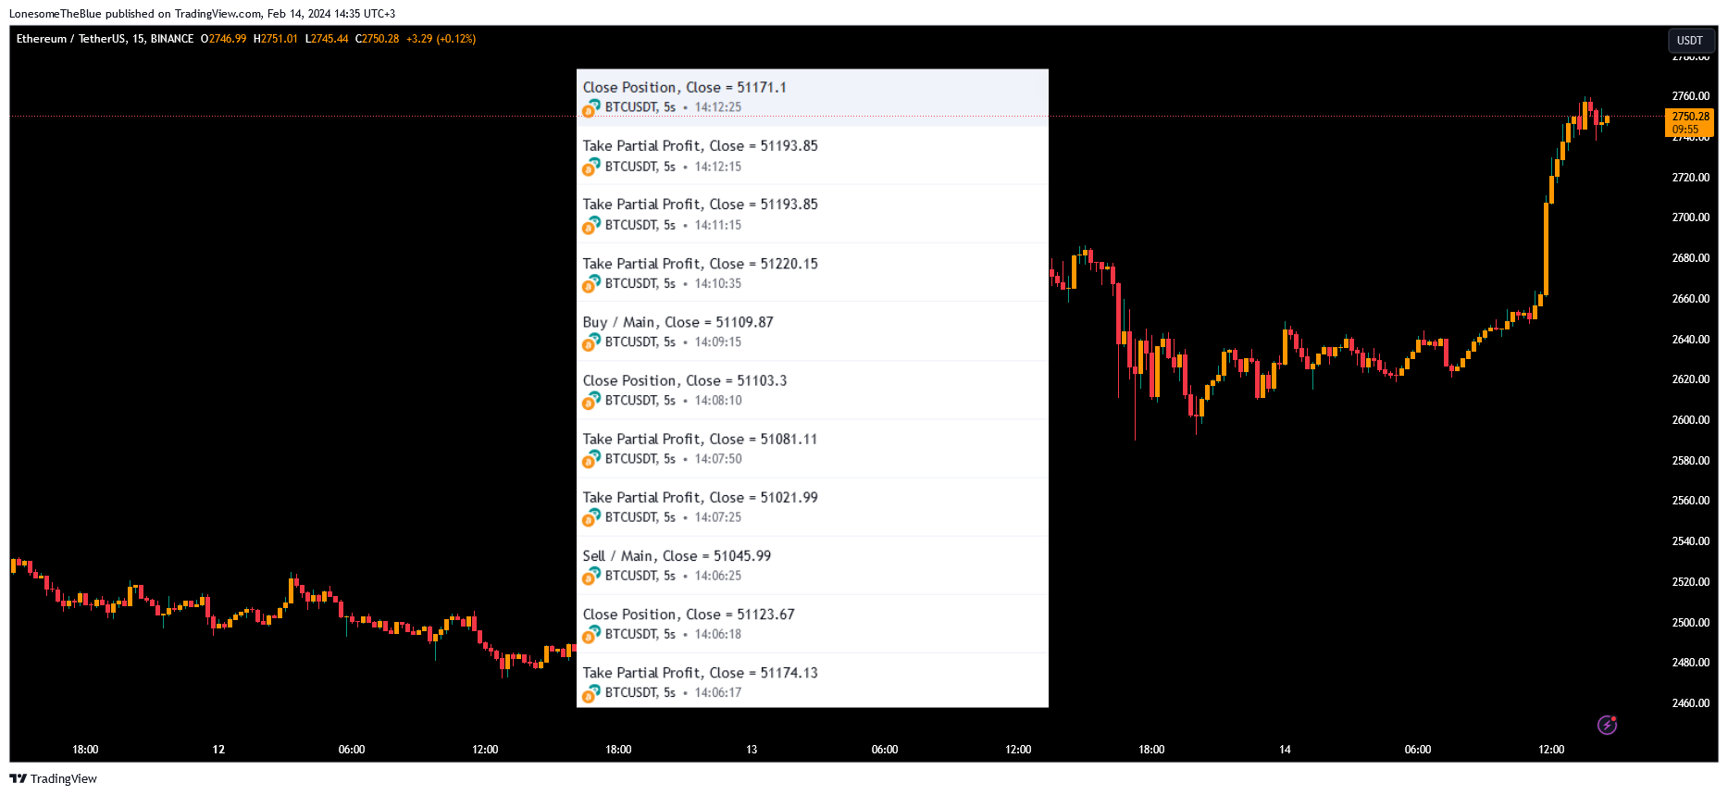The height and width of the screenshot is (795, 1728).
Task: Click the BTCUSDT icon in the 14:12:15 alert row
Action: coord(591,168)
